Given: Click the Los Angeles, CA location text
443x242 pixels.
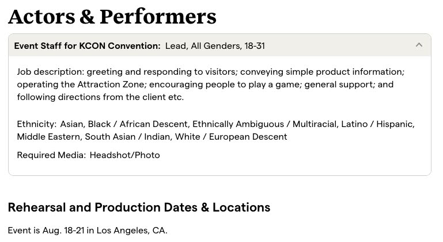Looking at the screenshot, I should (x=131, y=231).
